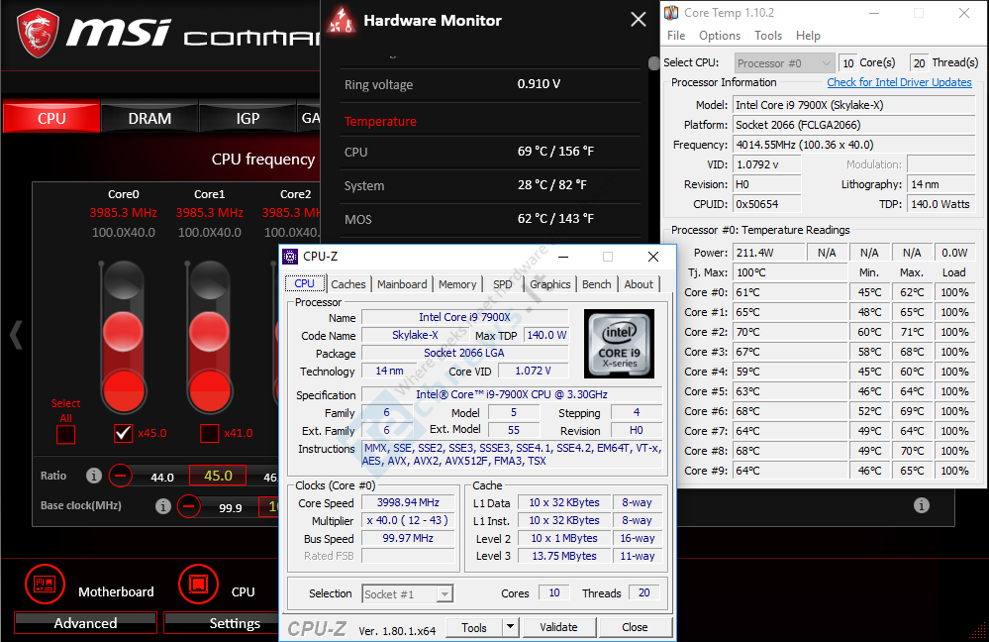Open the Base clock info icon

point(162,505)
